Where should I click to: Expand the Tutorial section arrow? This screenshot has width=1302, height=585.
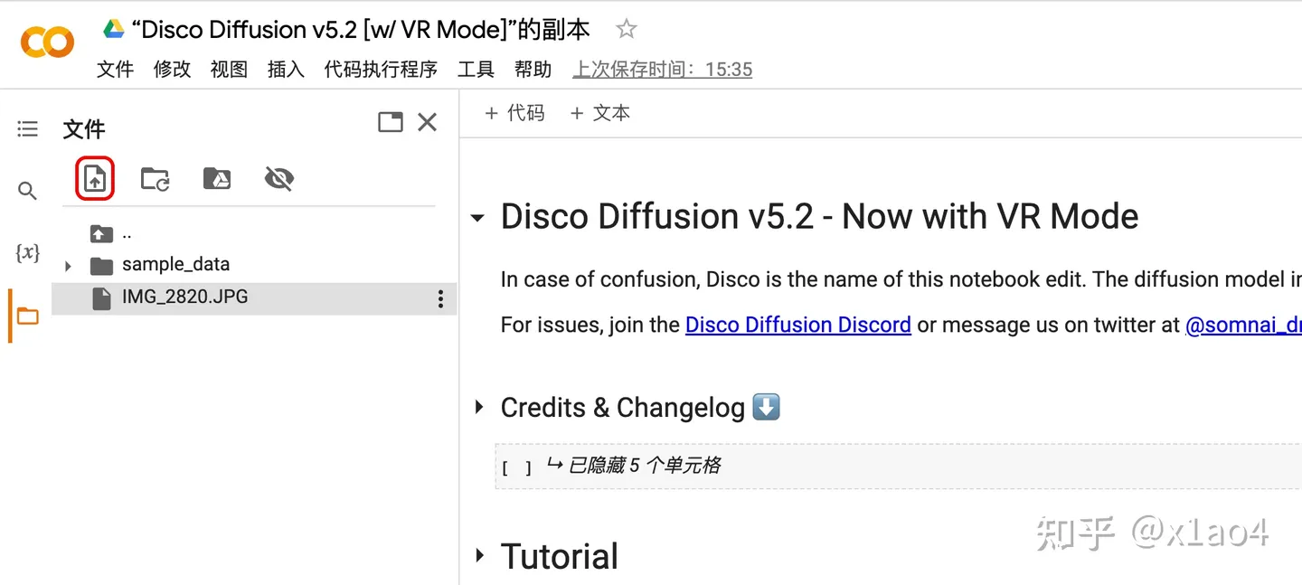pos(478,555)
